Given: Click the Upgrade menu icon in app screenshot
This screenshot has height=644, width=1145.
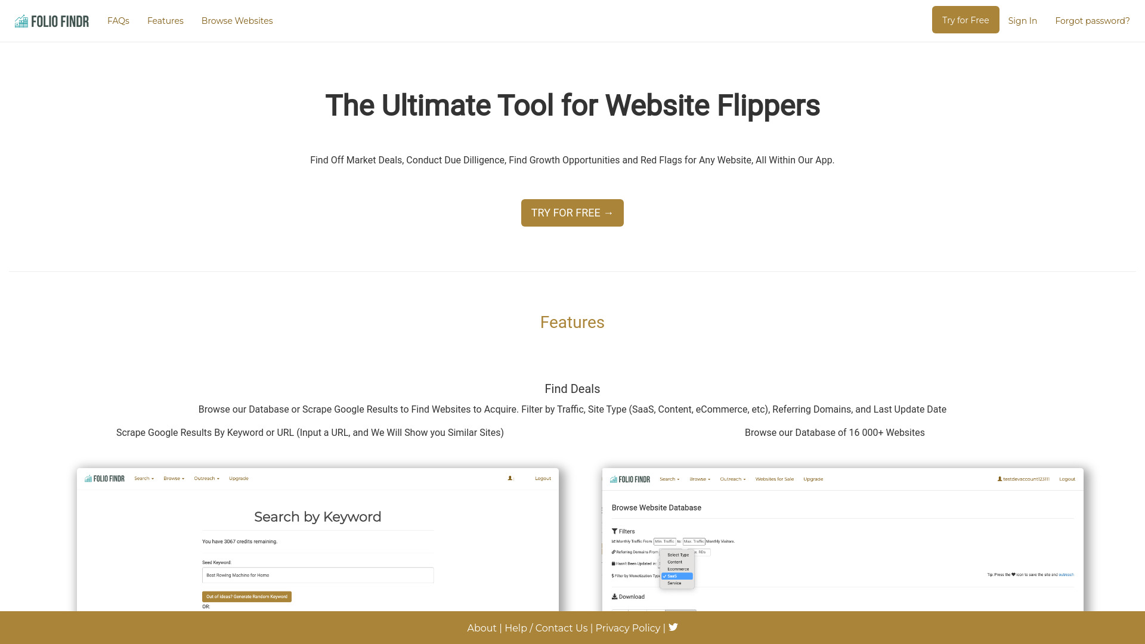Looking at the screenshot, I should point(239,478).
